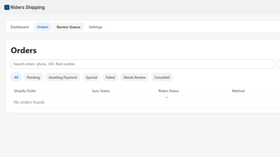The width and height of the screenshot is (280, 157).
Task: Filter orders by Pending status
Action: 33,77
